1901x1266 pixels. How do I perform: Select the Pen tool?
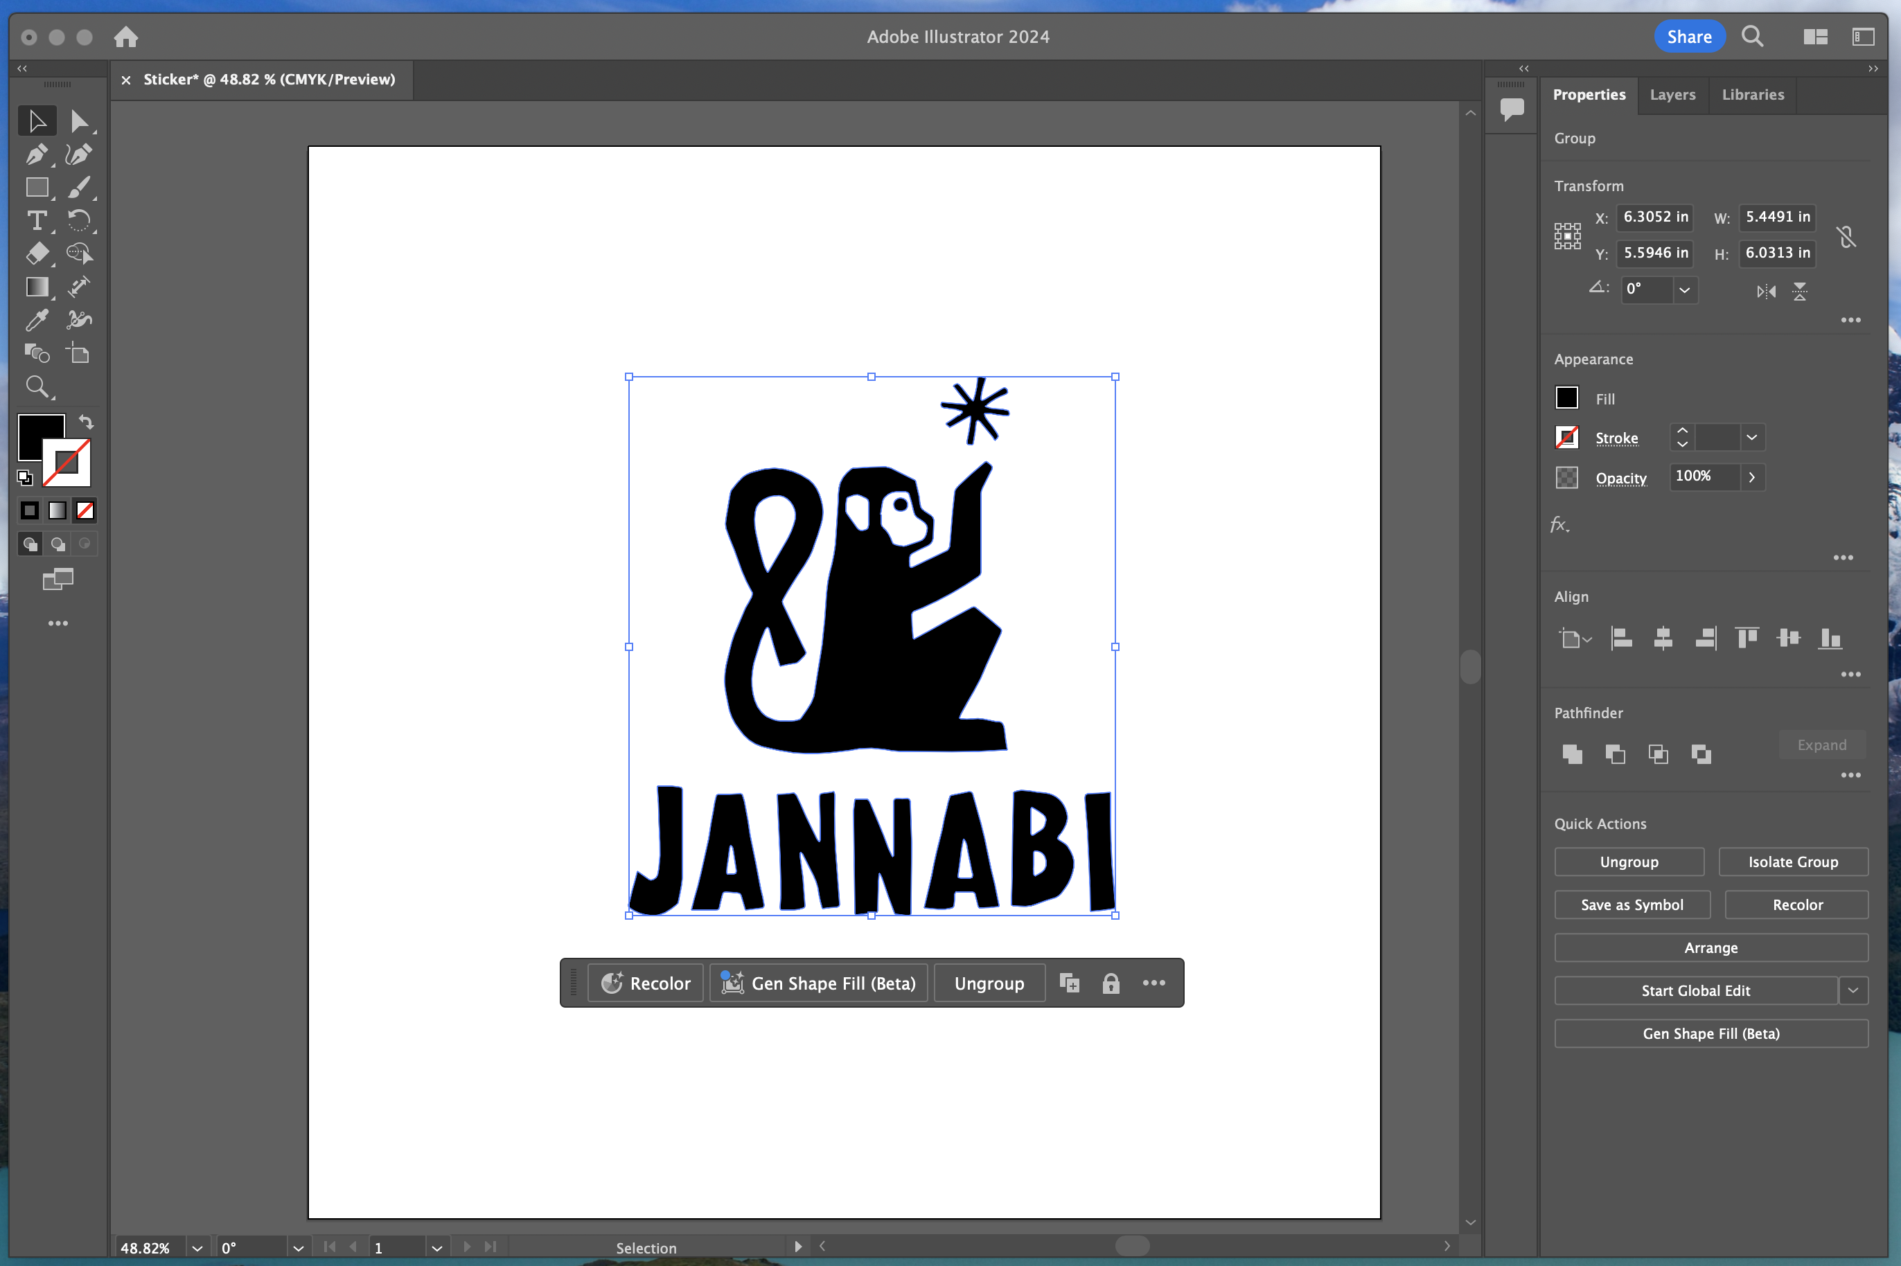coord(37,154)
